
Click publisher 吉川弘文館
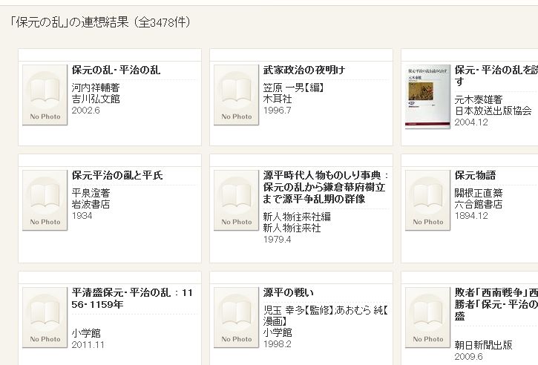[x=96, y=99]
